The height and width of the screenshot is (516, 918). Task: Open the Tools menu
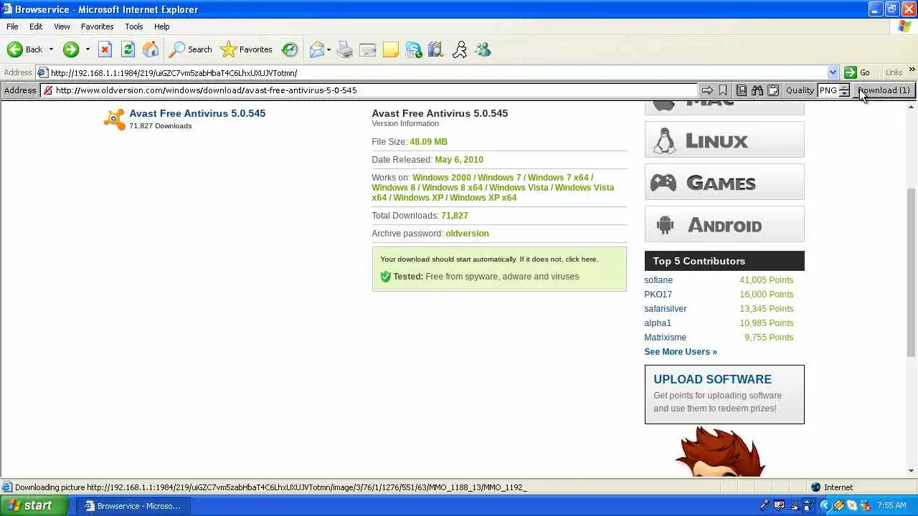click(x=134, y=27)
